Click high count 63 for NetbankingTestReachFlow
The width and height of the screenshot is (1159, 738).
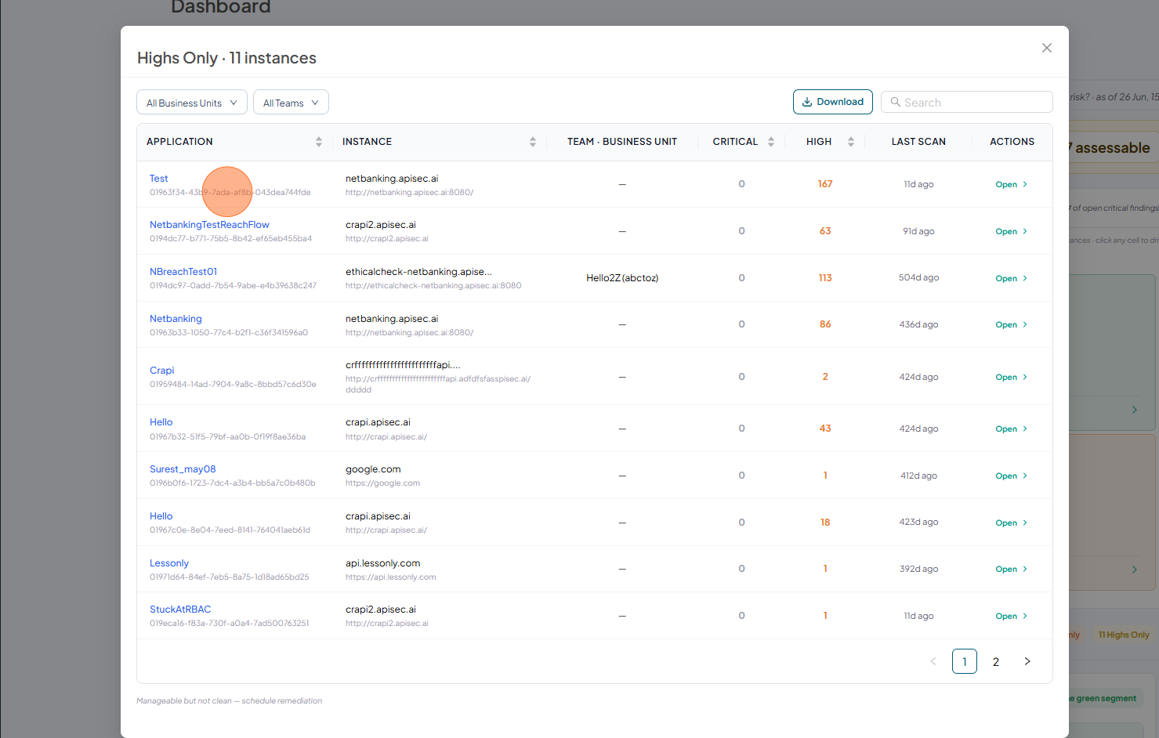(x=825, y=231)
